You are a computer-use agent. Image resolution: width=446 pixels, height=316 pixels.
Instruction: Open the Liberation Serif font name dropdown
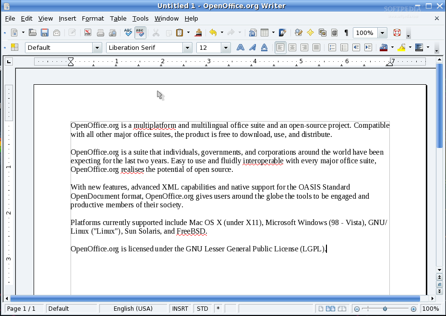coord(188,47)
